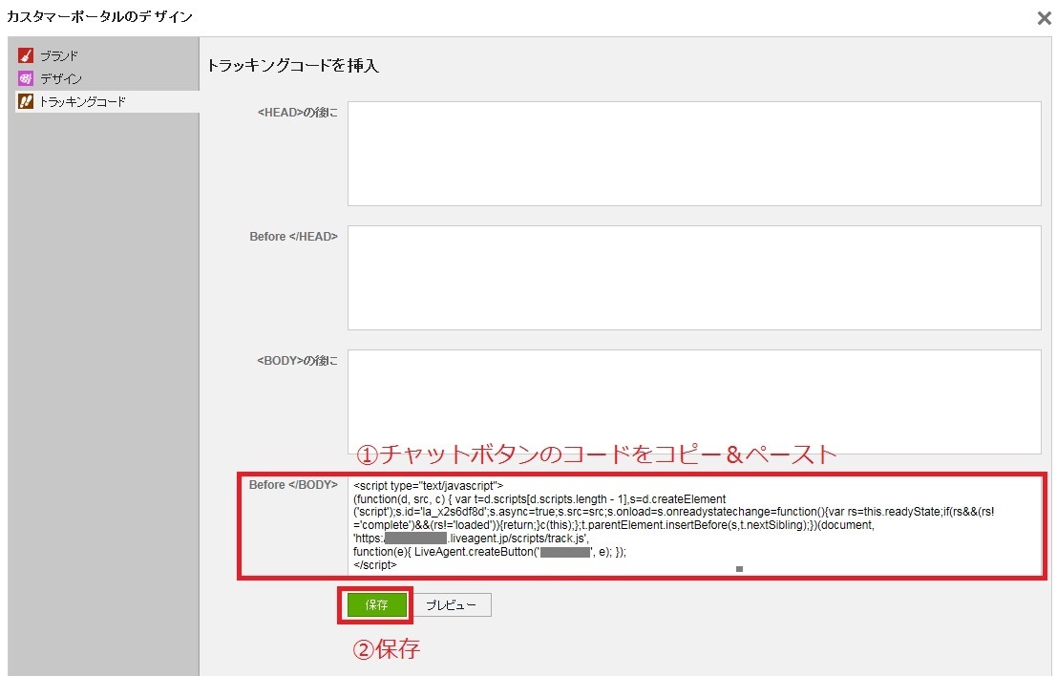1057x676 pixels.
Task: Click the brand (ブランド) paintbrush icon
Action: click(x=26, y=55)
